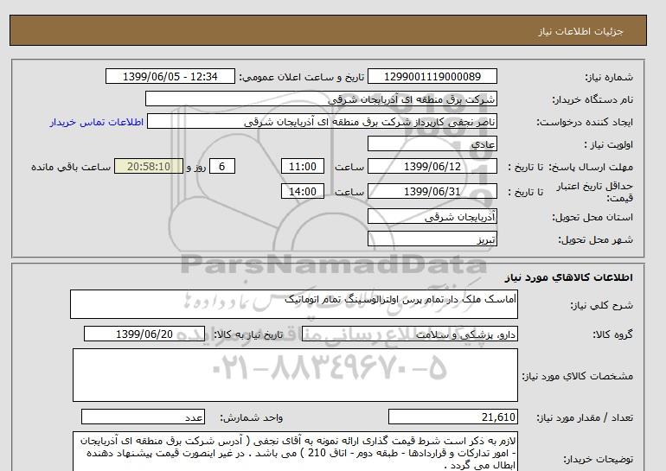Click the گروه کالا label
666x471 pixels.
pos(613,334)
